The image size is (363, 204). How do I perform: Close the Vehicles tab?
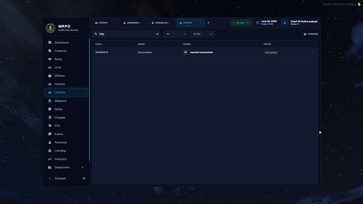click(201, 23)
